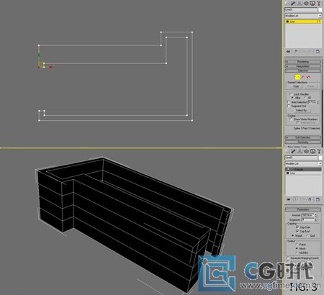Select the All radio button under Lock Handles
This screenshot has height=295, width=324.
coord(305,98)
